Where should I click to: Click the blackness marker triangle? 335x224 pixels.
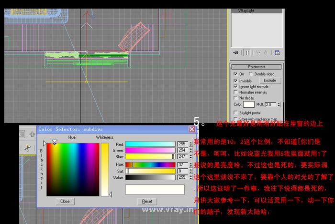point(45,143)
